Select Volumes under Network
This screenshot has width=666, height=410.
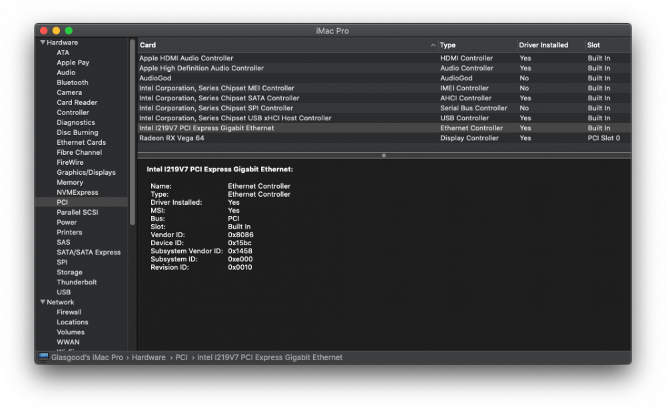click(x=71, y=332)
